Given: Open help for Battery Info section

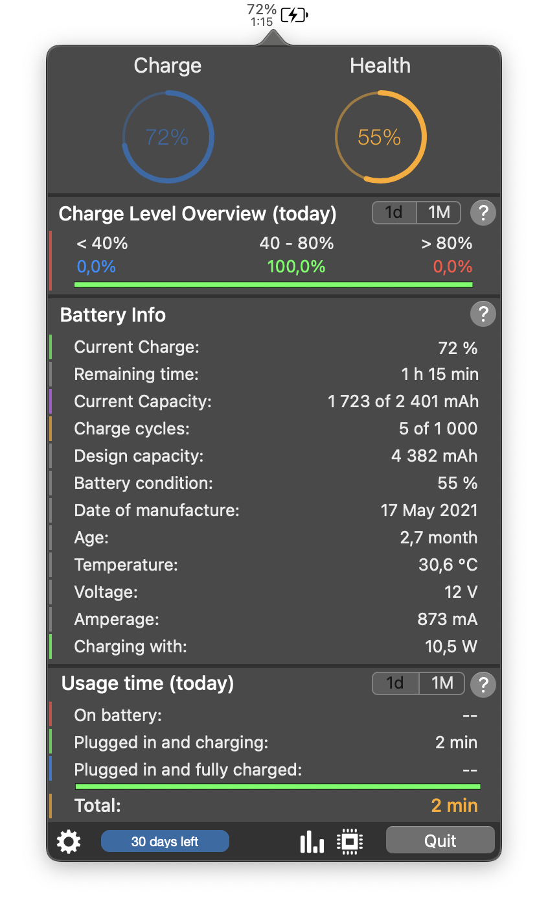Looking at the screenshot, I should pos(483,314).
